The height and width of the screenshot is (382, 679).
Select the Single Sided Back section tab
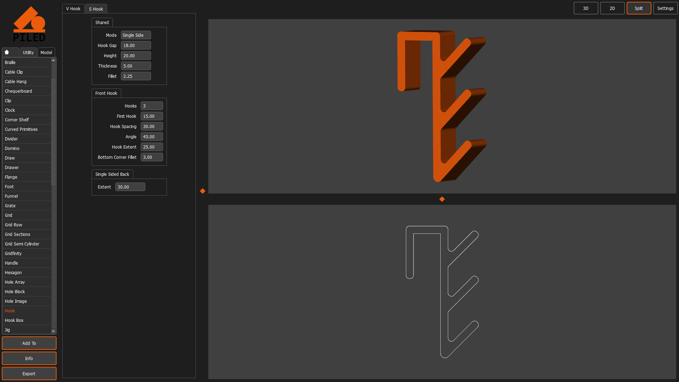(112, 174)
